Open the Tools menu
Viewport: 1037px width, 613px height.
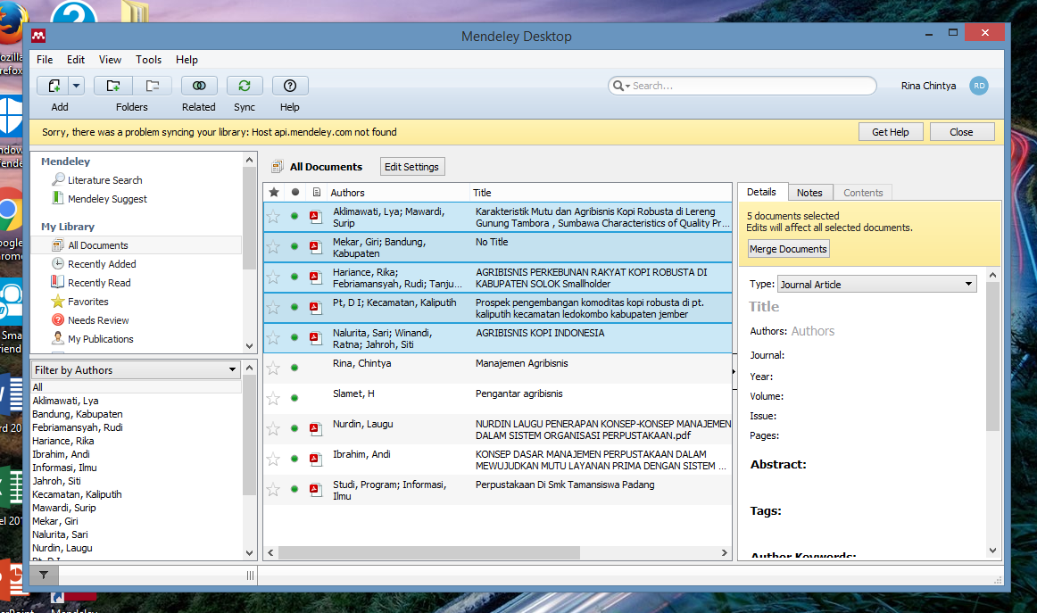point(148,60)
